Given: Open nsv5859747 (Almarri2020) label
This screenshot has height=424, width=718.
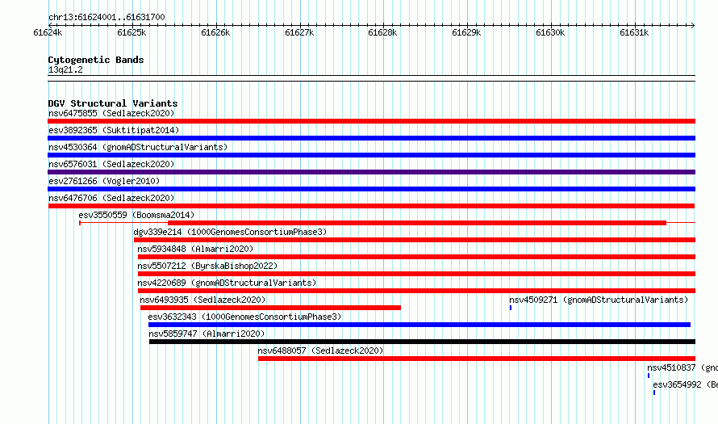Looking at the screenshot, I should [207, 334].
